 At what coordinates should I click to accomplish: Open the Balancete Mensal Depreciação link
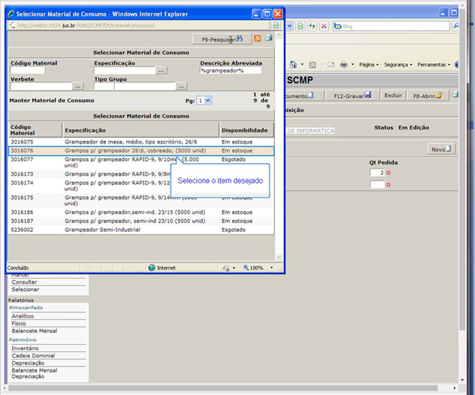(x=34, y=374)
